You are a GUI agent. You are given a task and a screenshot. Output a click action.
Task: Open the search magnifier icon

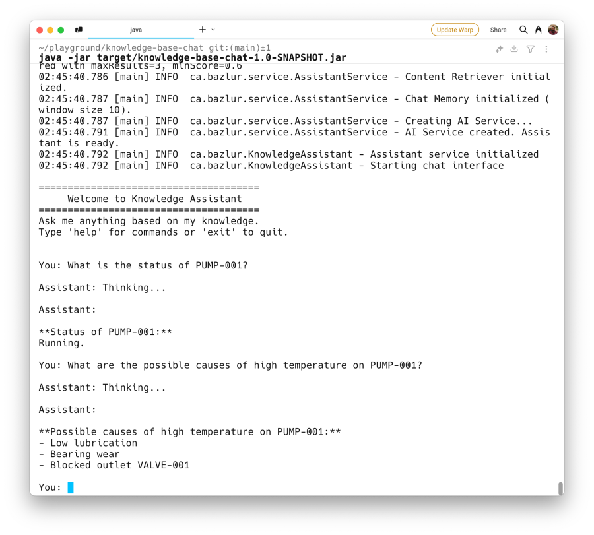tap(523, 30)
